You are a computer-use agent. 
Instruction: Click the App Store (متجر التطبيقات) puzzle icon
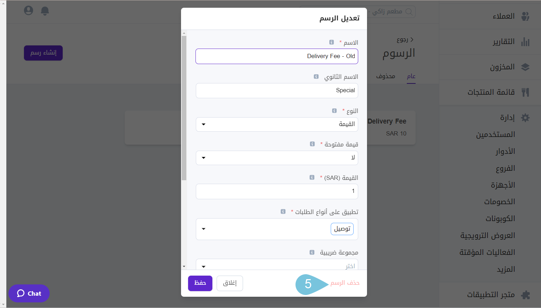(525, 295)
